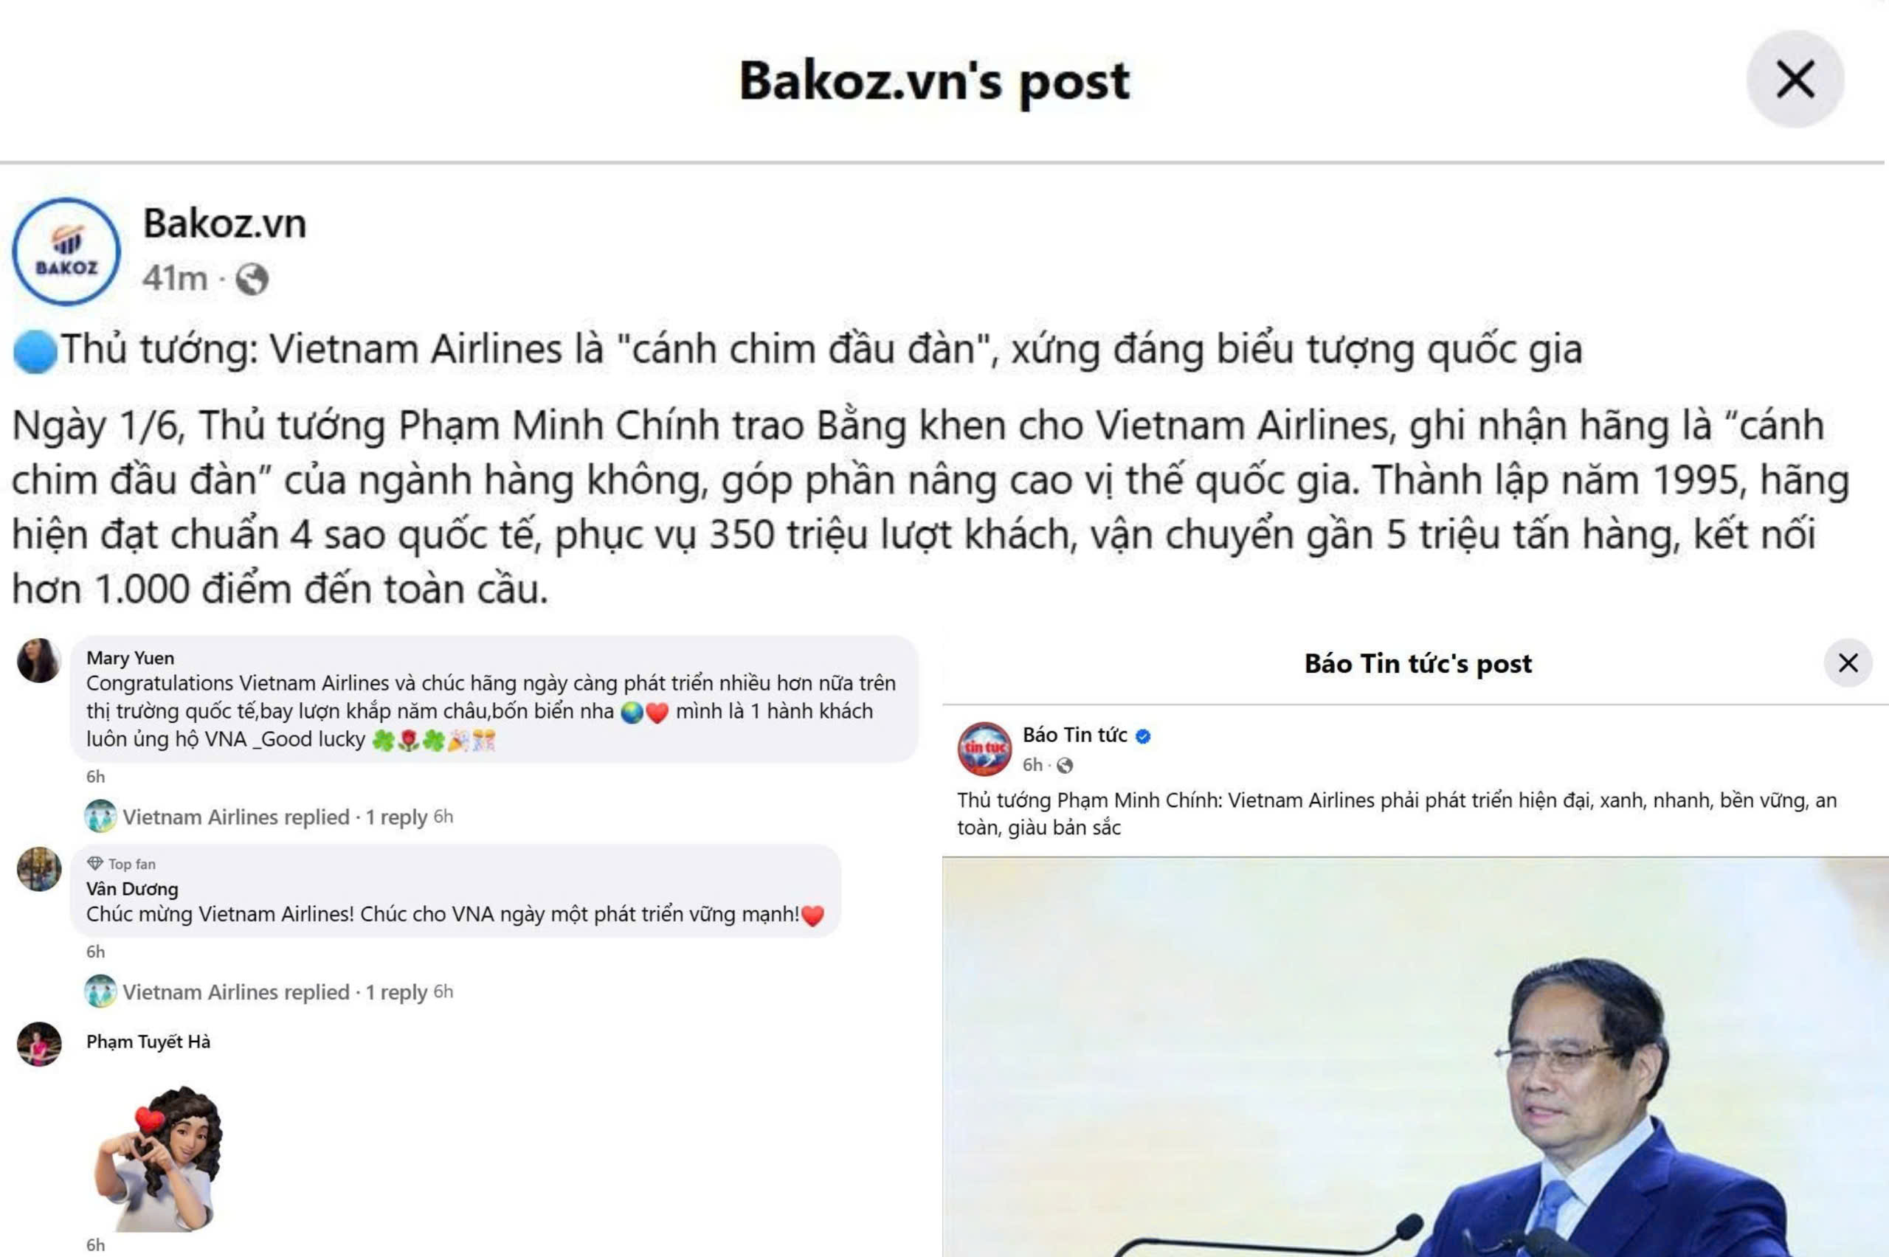Open Vân Dương's name link

pyautogui.click(x=132, y=889)
